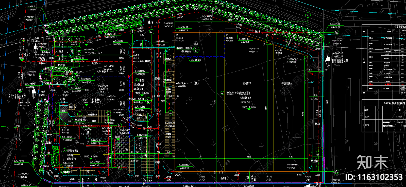Click grid axis bubble '14'
406x187 pixels.
click(307, 15)
